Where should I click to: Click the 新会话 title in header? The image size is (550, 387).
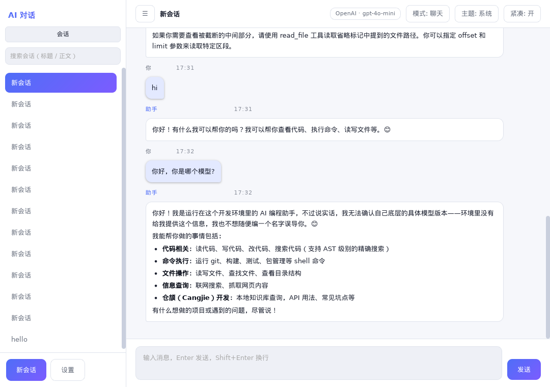coord(170,14)
